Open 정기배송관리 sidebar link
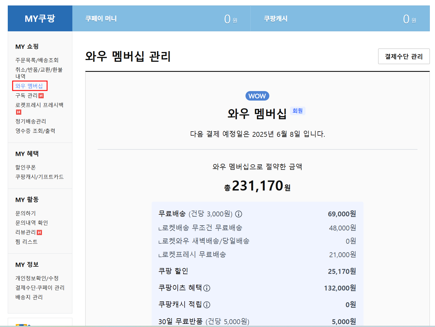This screenshot has width=435, height=327. (30, 121)
